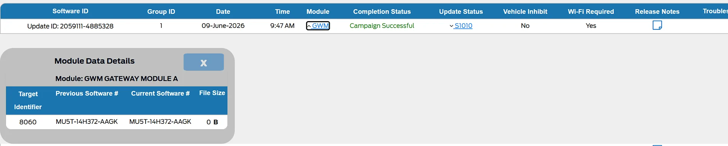Click the Campaign Successful status text
Image resolution: width=728 pixels, height=146 pixels.
(x=382, y=26)
